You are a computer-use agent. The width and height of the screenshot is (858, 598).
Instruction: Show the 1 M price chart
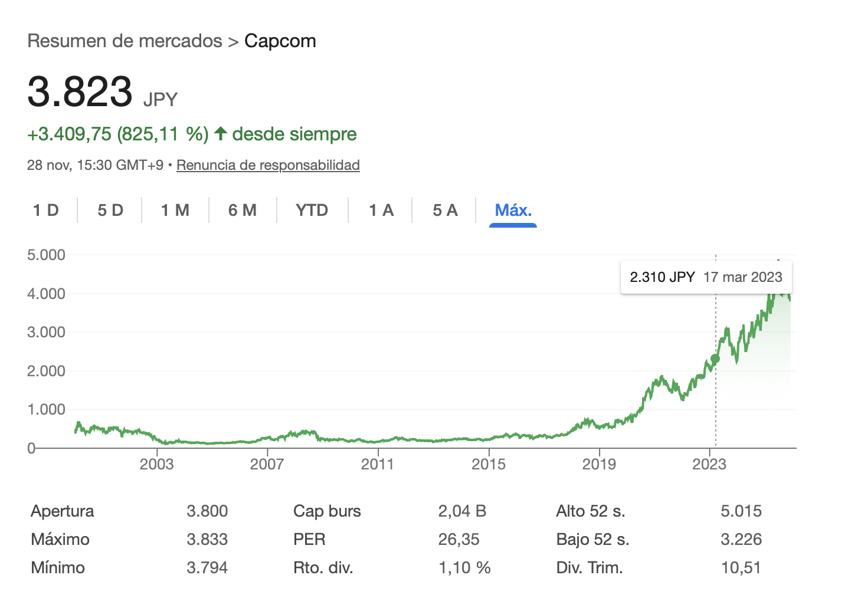pos(175,211)
